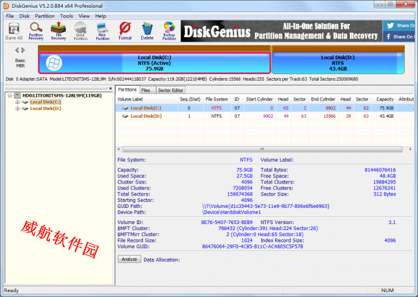The image size is (418, 297).
Task: Expand Local Disk(D:) in tree
Action: point(17,109)
